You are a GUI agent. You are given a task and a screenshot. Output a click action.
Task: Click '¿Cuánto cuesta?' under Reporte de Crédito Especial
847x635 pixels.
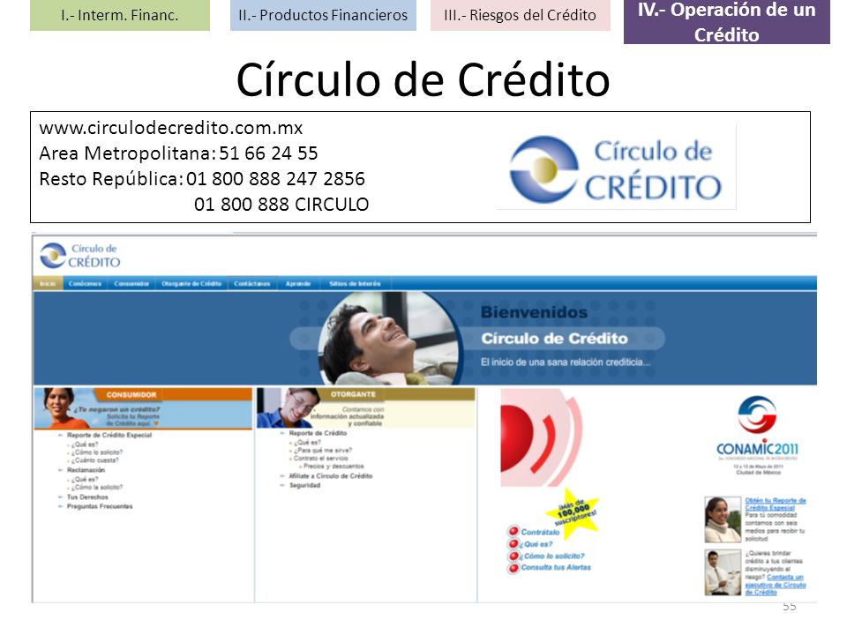(97, 460)
